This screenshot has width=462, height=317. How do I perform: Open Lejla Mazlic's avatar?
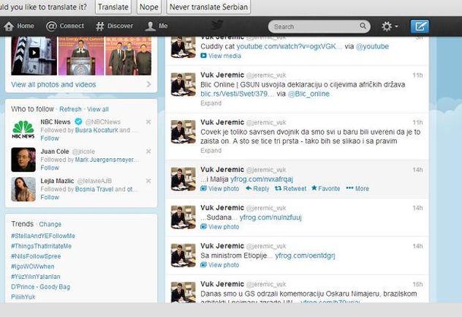coord(23,189)
